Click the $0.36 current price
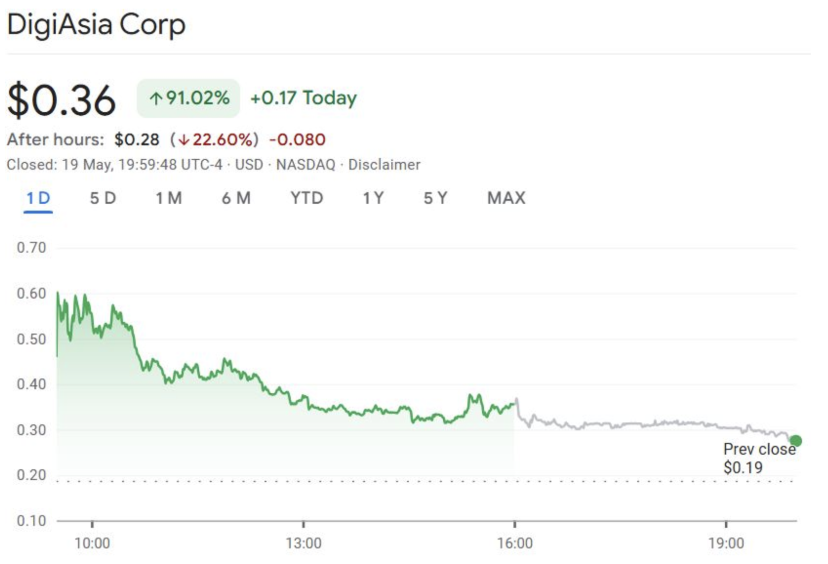Screen dimensions: 828x564 [62, 100]
